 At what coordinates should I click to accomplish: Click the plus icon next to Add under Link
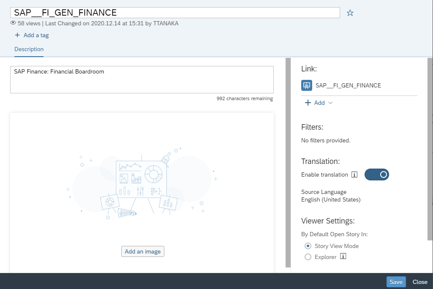coord(308,103)
